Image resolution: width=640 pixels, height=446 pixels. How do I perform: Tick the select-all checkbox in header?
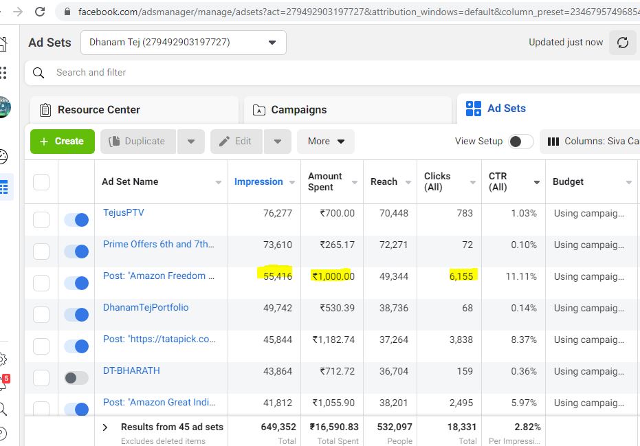tap(41, 182)
